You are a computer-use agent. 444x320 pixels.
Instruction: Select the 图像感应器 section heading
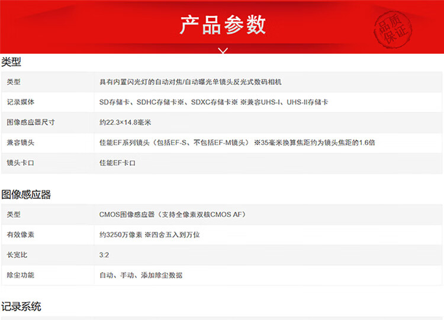(26, 194)
